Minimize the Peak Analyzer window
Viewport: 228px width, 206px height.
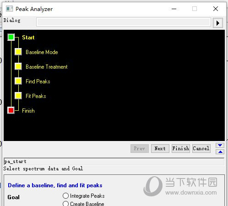pyautogui.click(x=174, y=9)
